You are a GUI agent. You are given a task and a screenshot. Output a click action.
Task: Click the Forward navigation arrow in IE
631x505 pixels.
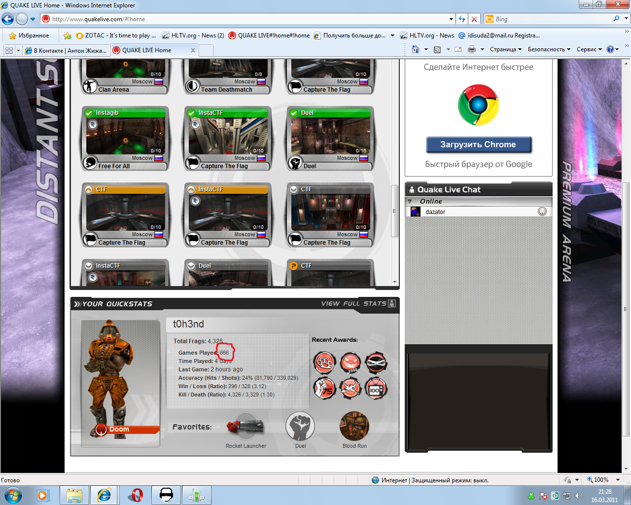coord(22,19)
